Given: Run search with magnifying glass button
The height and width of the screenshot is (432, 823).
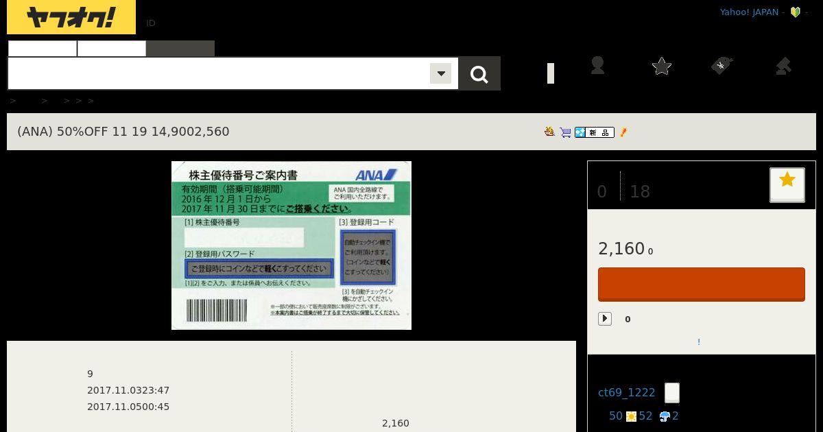Looking at the screenshot, I should coord(479,73).
